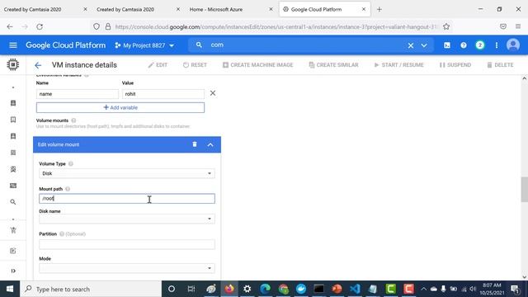Open Firefox from the Windows taskbar

(229, 289)
